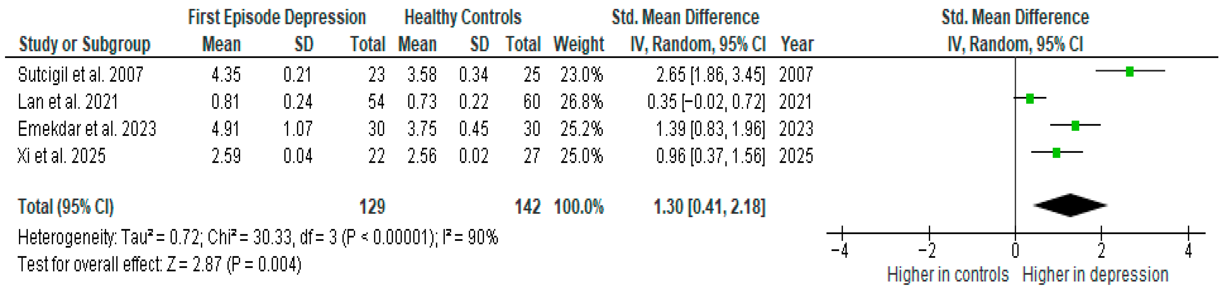Viewport: 1227px width, 291px height.
Task: Select the green marker for Emekdar 2023
Action: 1075,126
